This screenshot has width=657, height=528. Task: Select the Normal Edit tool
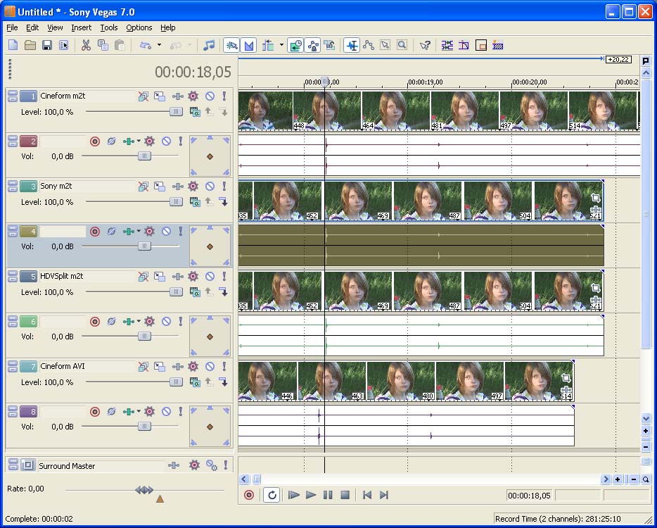(x=352, y=45)
